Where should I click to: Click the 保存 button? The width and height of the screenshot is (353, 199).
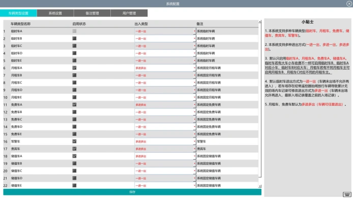point(132,192)
